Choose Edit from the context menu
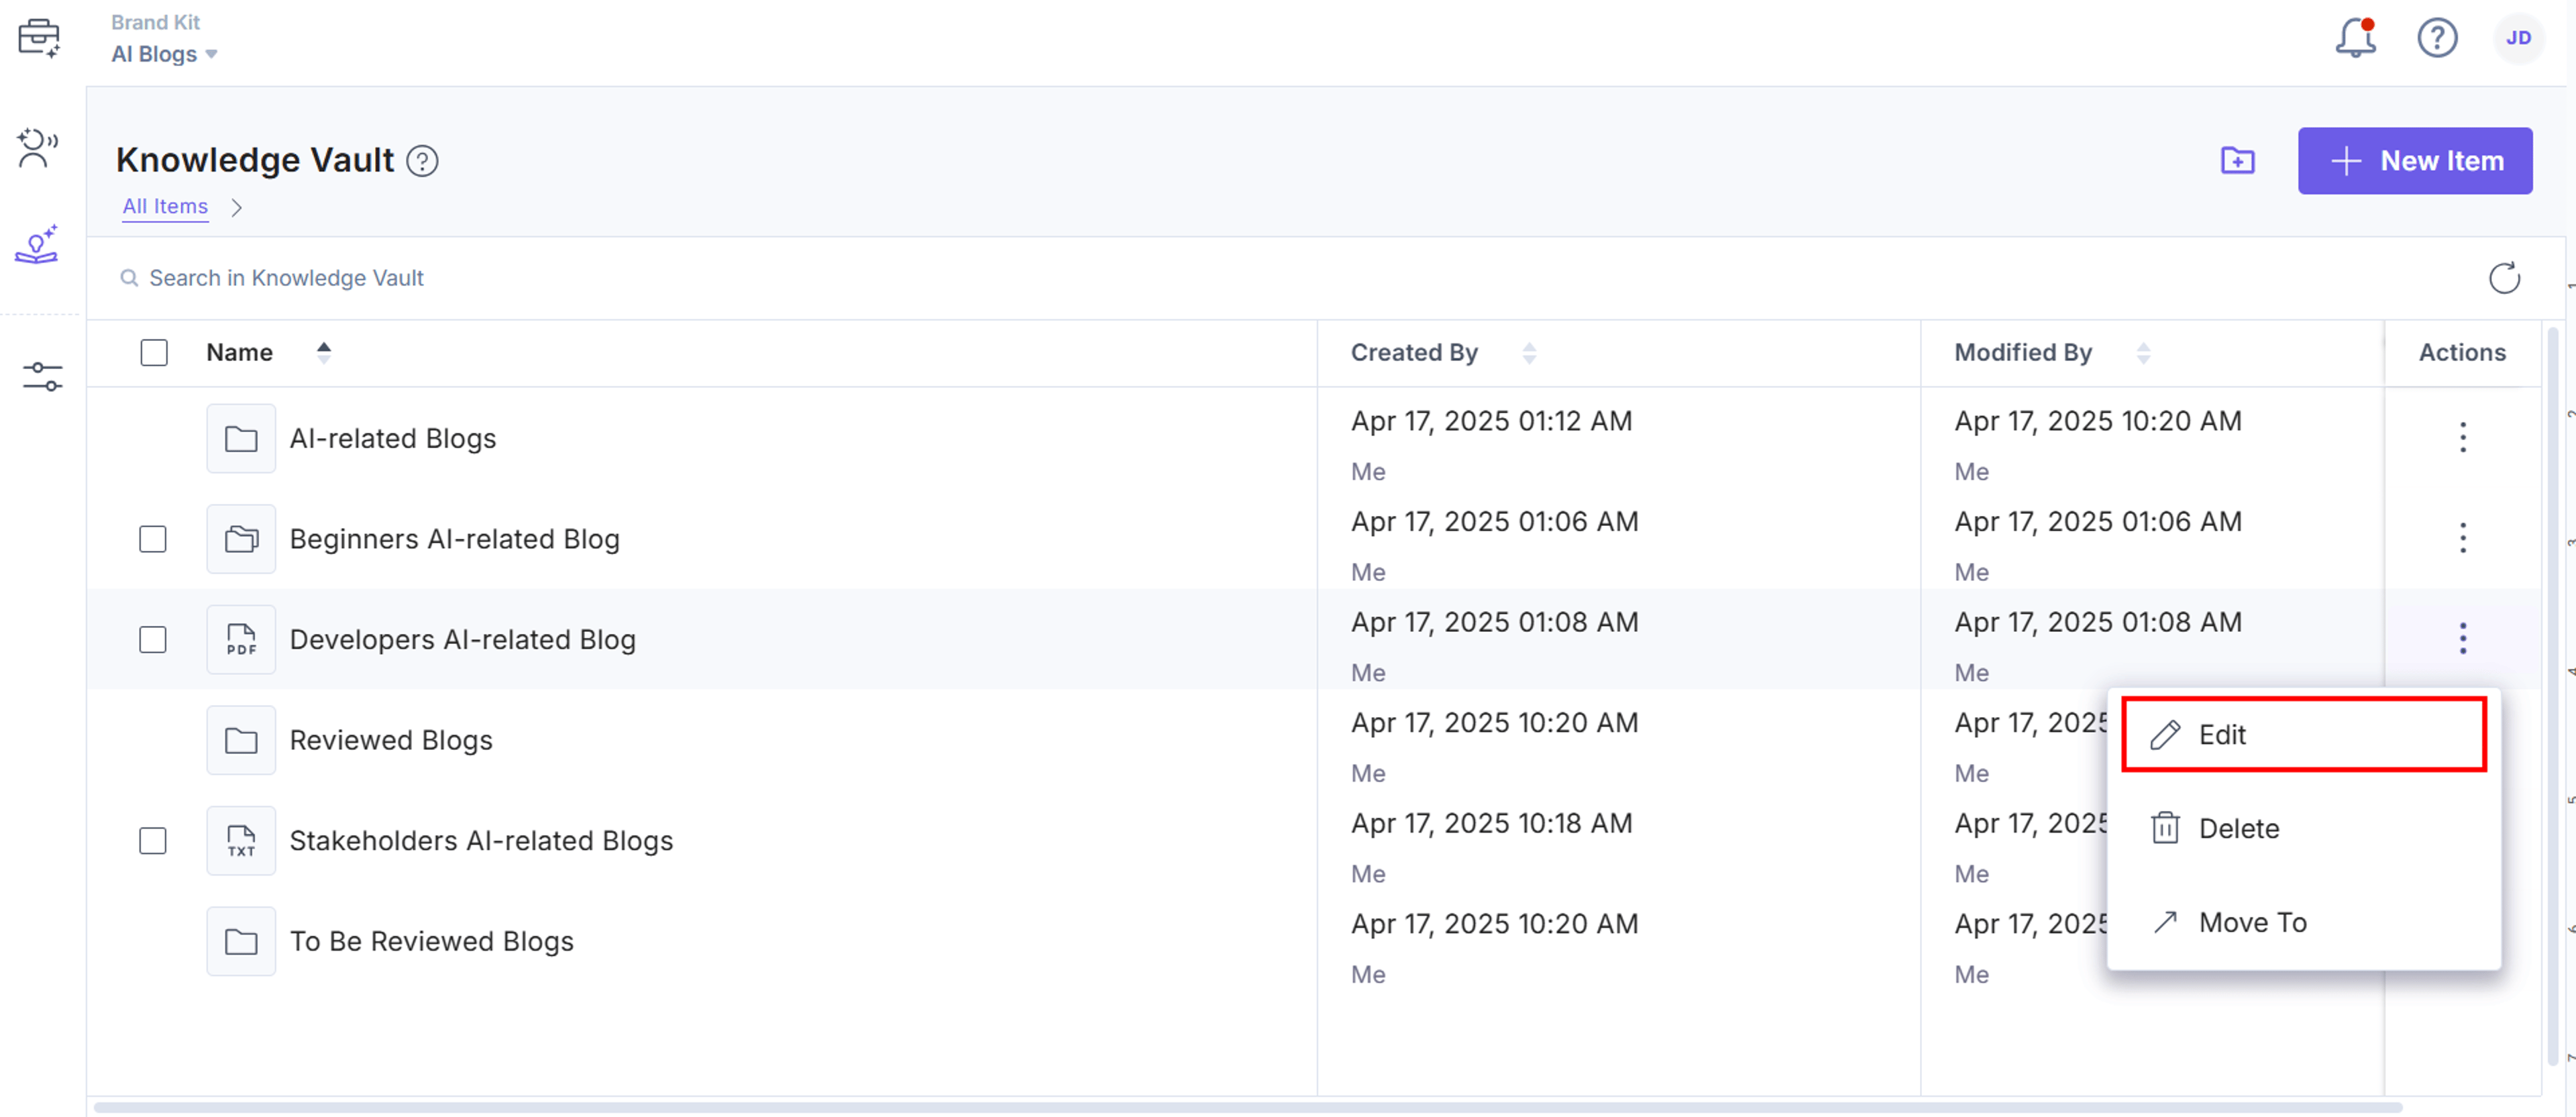This screenshot has width=2576, height=1117. click(2303, 735)
